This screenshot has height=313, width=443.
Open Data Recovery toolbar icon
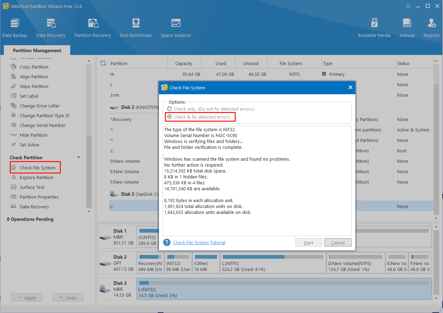[51, 28]
